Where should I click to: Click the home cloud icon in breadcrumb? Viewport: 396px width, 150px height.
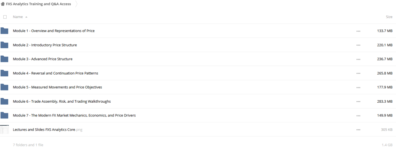click(3, 4)
